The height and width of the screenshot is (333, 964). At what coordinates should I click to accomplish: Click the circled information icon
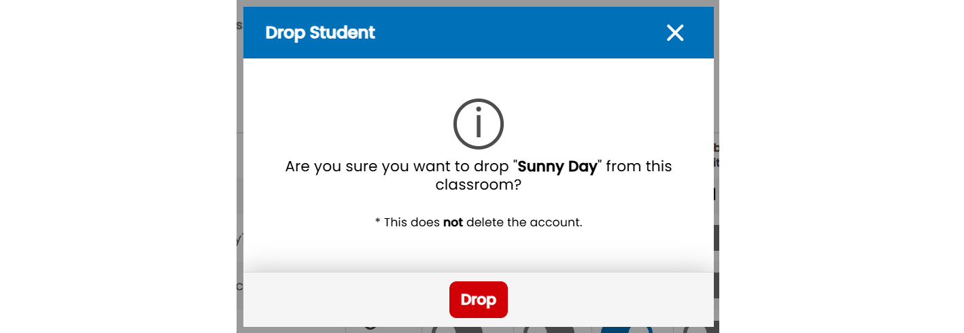point(479,124)
